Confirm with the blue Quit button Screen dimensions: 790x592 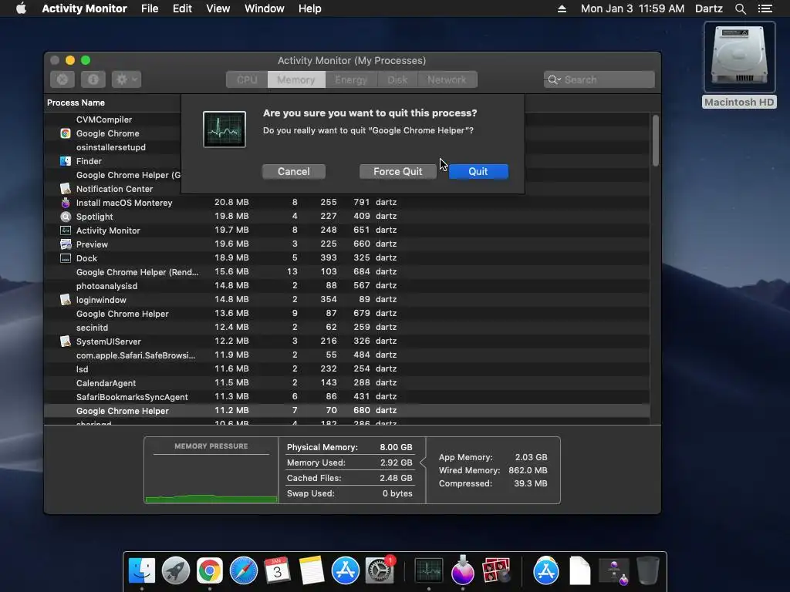click(478, 172)
